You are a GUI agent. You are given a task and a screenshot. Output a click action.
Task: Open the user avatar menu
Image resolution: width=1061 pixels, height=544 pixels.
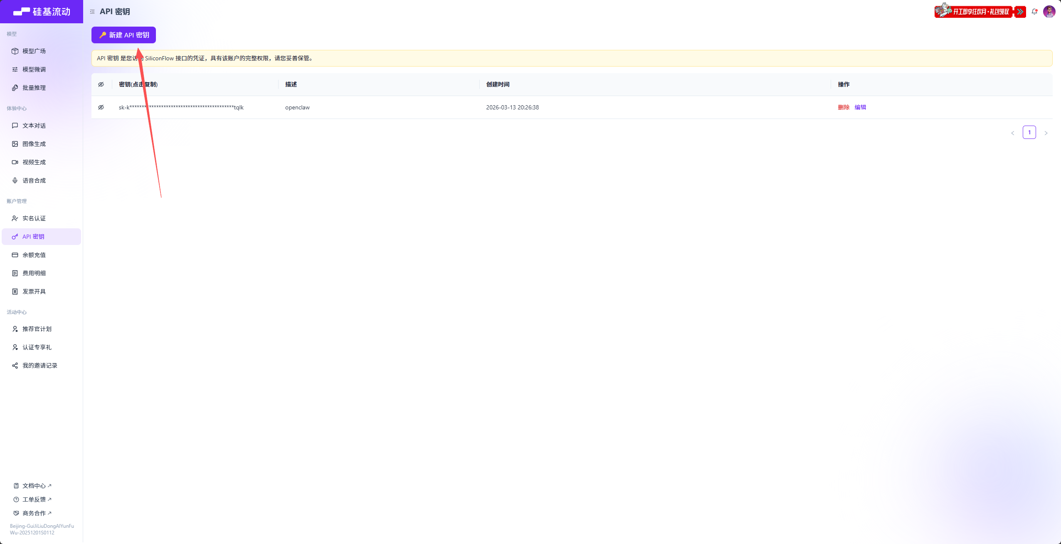tap(1049, 12)
